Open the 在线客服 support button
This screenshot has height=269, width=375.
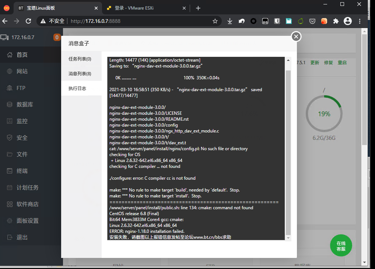coord(341,245)
